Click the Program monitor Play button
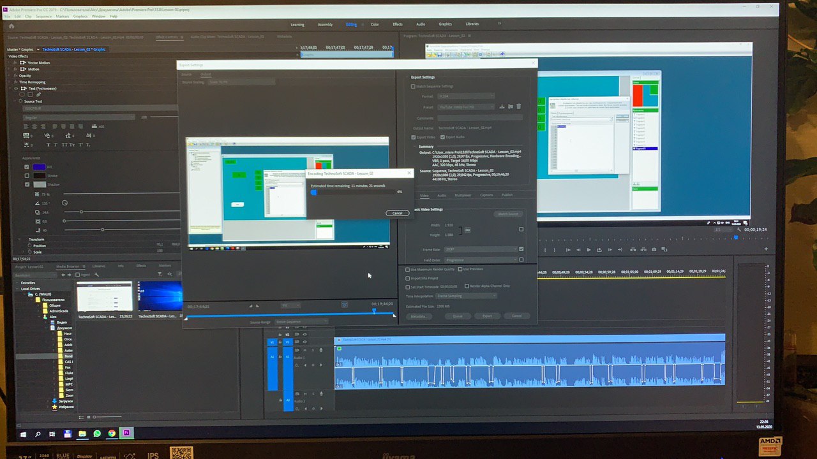 (x=588, y=249)
